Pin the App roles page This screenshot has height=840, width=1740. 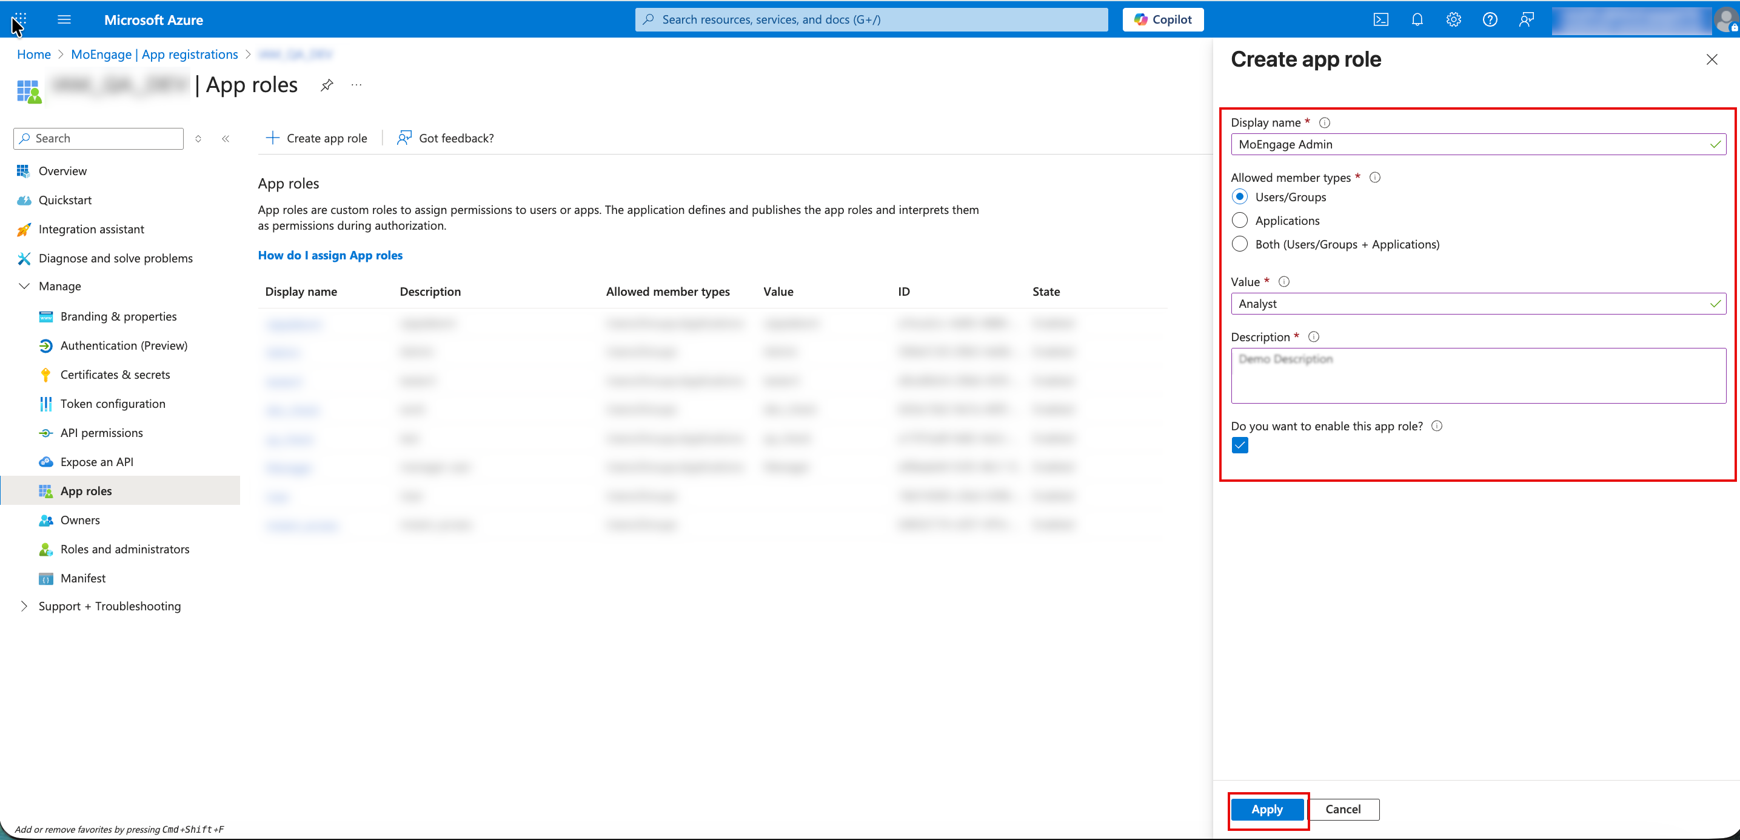pyautogui.click(x=327, y=85)
